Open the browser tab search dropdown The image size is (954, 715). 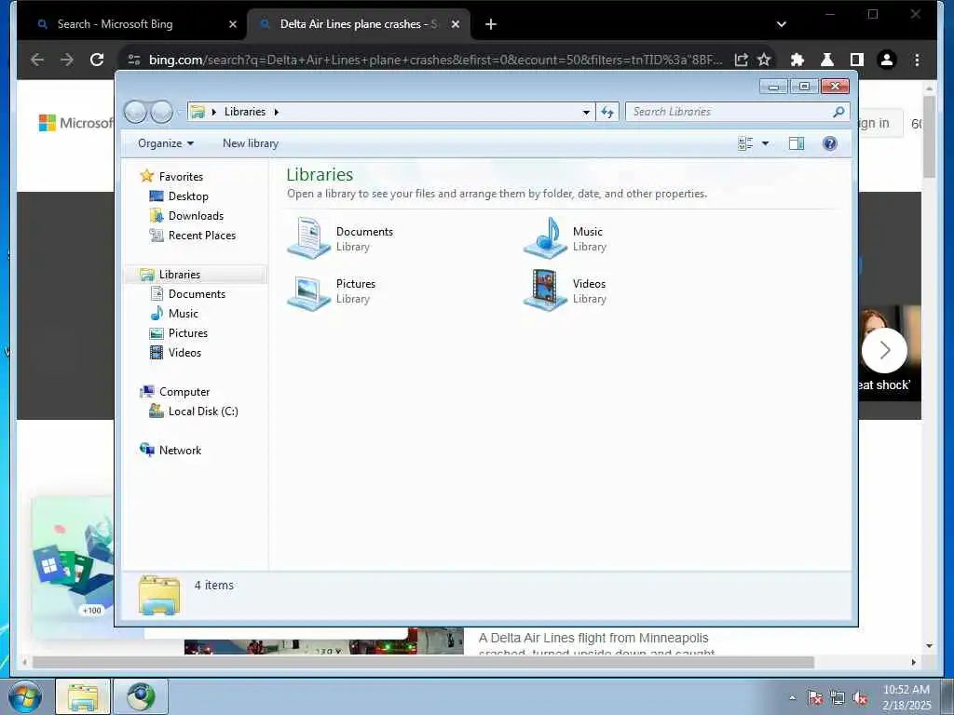pos(782,24)
